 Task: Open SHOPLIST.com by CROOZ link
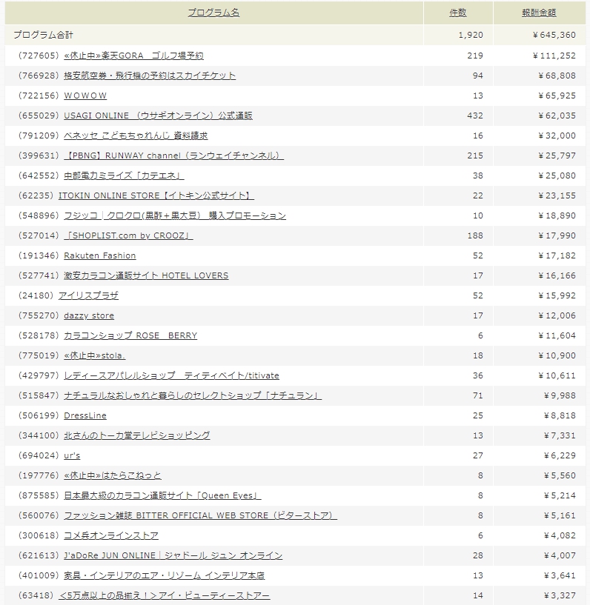coord(128,235)
